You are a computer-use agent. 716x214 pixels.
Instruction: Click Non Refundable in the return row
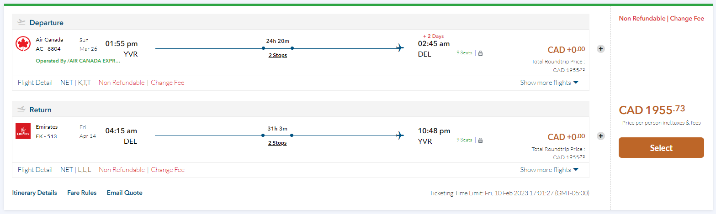point(122,170)
